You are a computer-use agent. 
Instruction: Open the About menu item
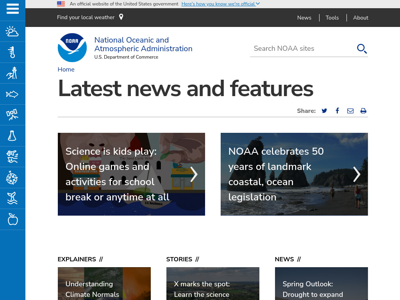[361, 18]
